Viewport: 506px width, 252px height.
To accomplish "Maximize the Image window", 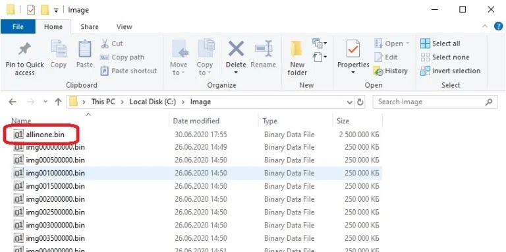I will pyautogui.click(x=463, y=10).
